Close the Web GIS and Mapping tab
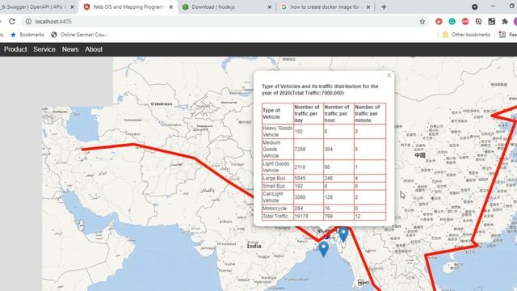The image size is (517, 291). point(170,7)
